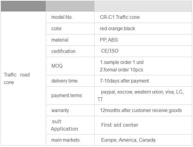Click the 'warranty' label
The width and height of the screenshot is (193, 147).
click(60, 111)
